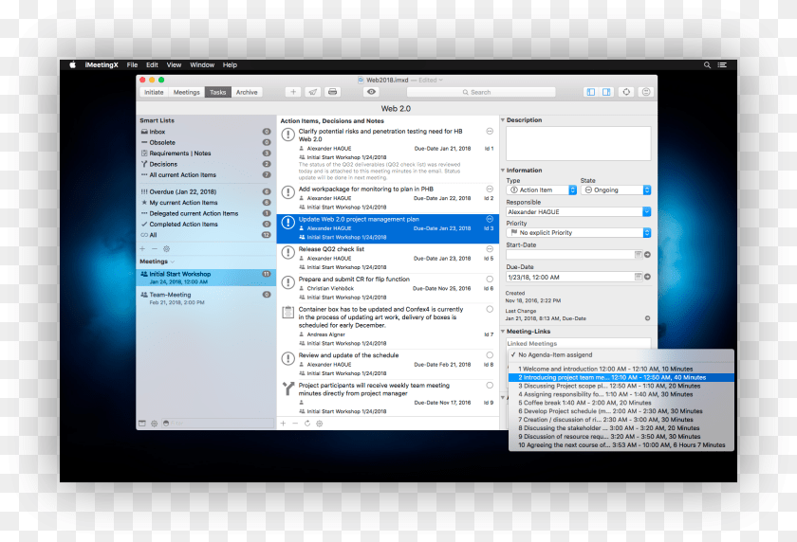Click exclamation icon of 'Release QG2 check list'
Viewport: 797px width, 542px height.
(288, 252)
